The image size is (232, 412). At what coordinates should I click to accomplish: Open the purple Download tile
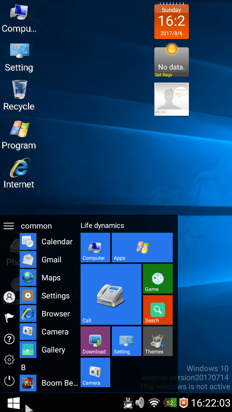point(95,342)
